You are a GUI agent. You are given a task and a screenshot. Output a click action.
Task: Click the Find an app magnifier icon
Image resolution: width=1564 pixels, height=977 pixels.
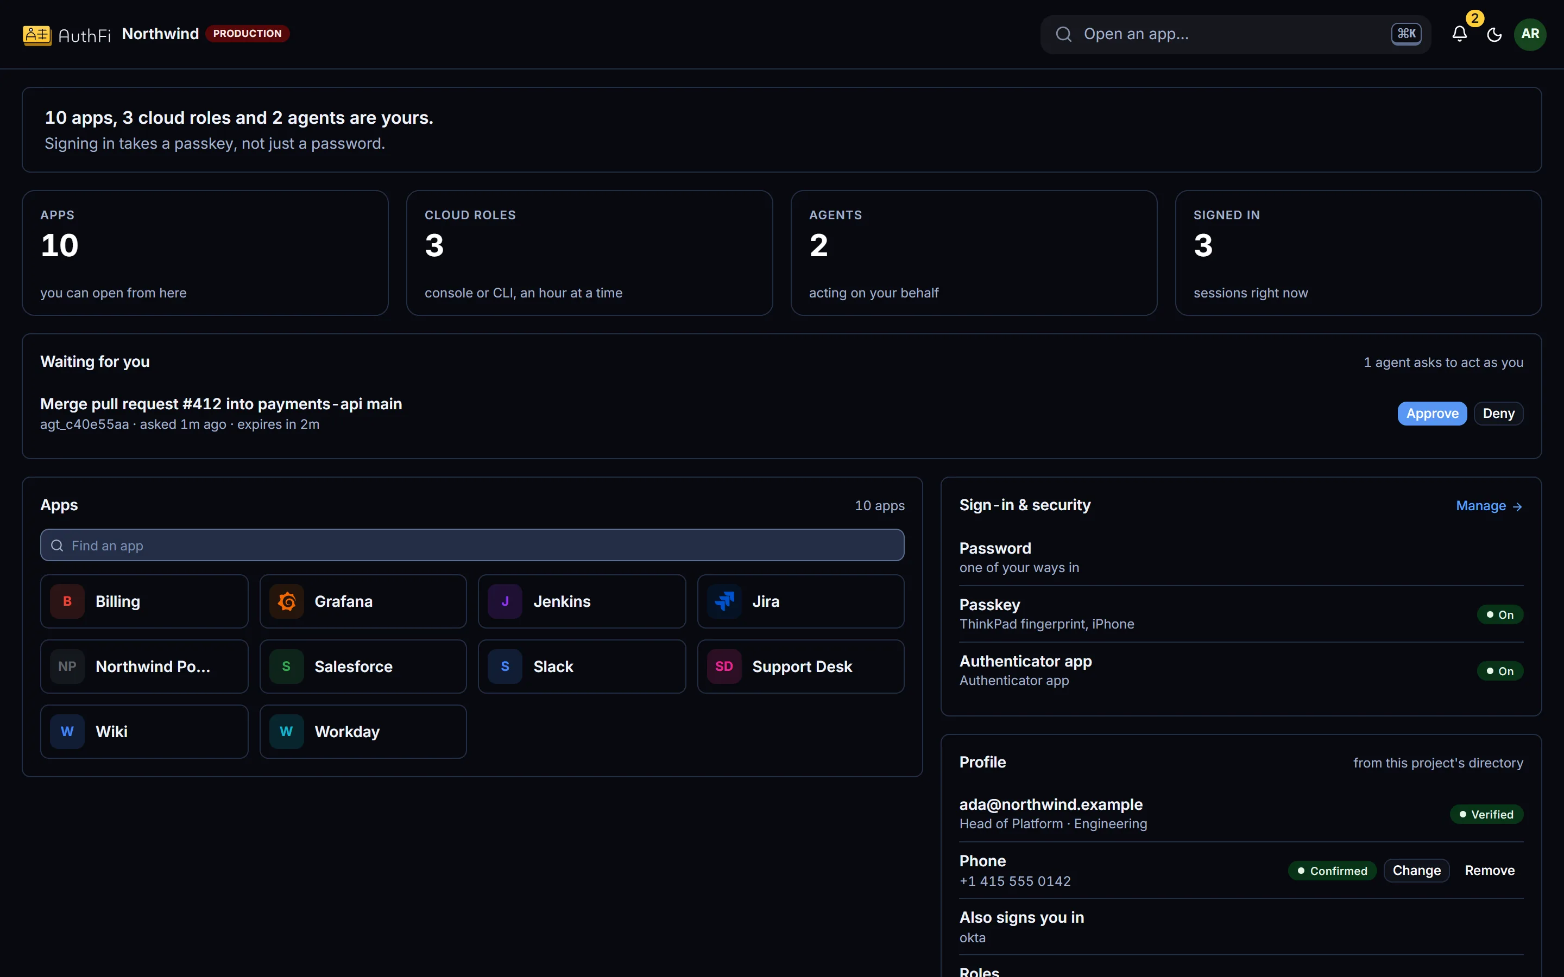[x=57, y=545]
